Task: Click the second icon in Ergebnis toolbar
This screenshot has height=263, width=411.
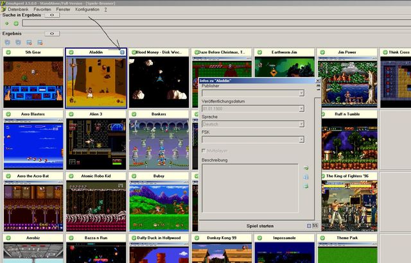Action: click(x=18, y=42)
